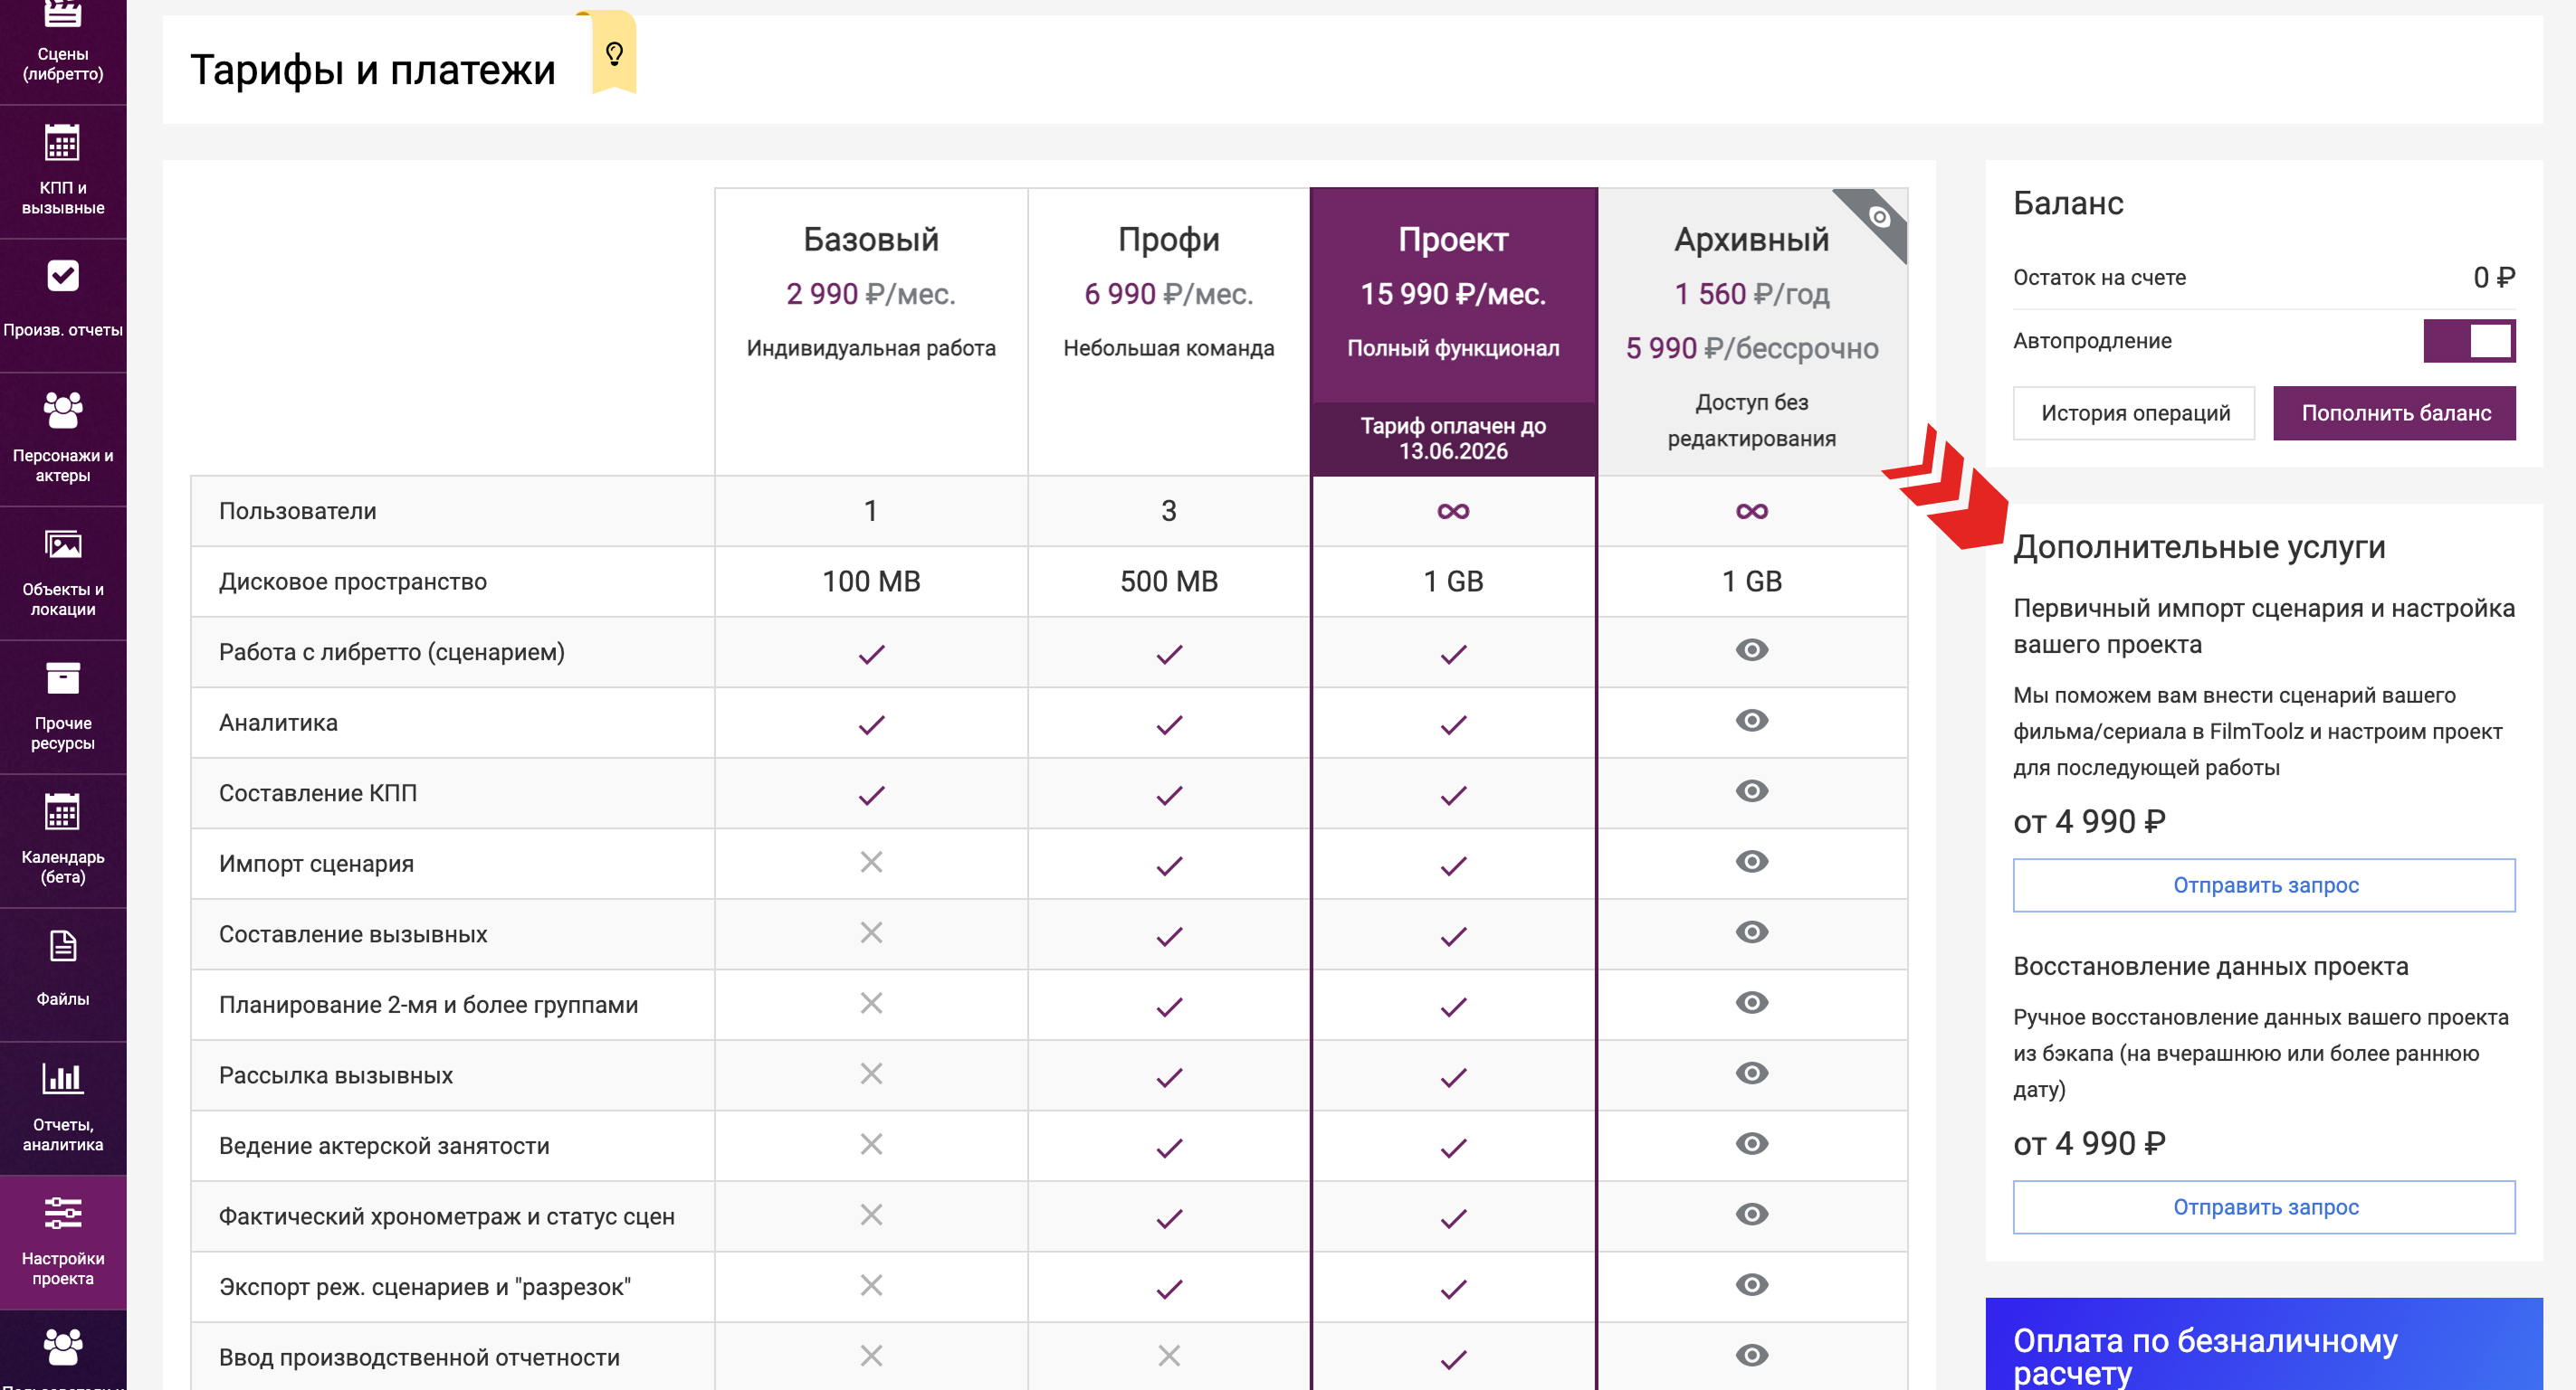2576x1390 pixels.
Task: Select Настройки проекта menu item
Action: click(63, 1240)
